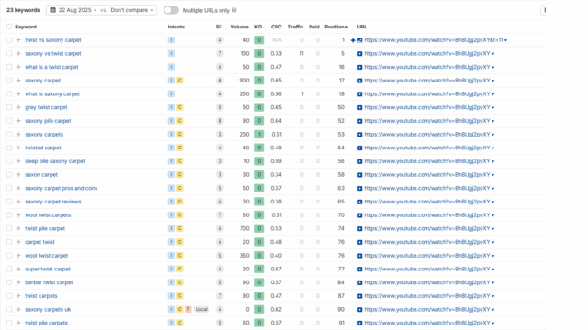Open external link icon in 'twist pile carpet' row

pos(359,229)
